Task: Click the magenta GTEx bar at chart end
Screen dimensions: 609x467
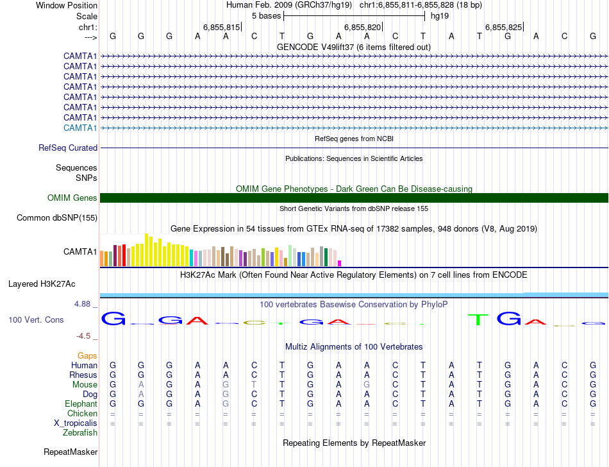Action: click(340, 264)
